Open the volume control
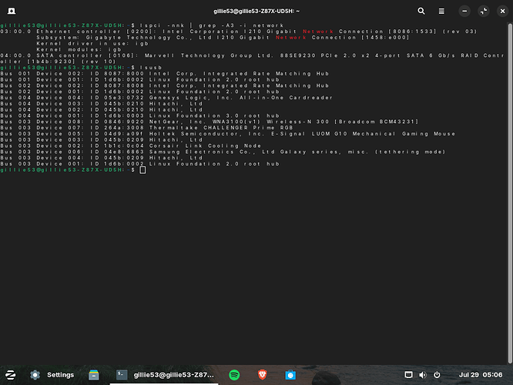 (x=423, y=375)
